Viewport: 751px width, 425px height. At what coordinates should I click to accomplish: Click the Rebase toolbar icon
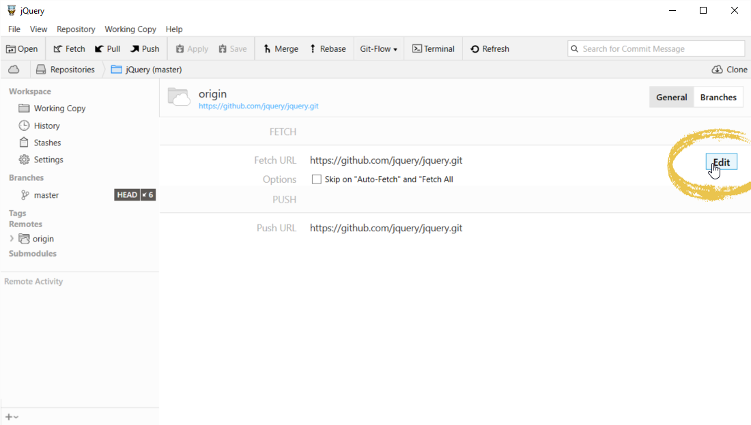313,49
